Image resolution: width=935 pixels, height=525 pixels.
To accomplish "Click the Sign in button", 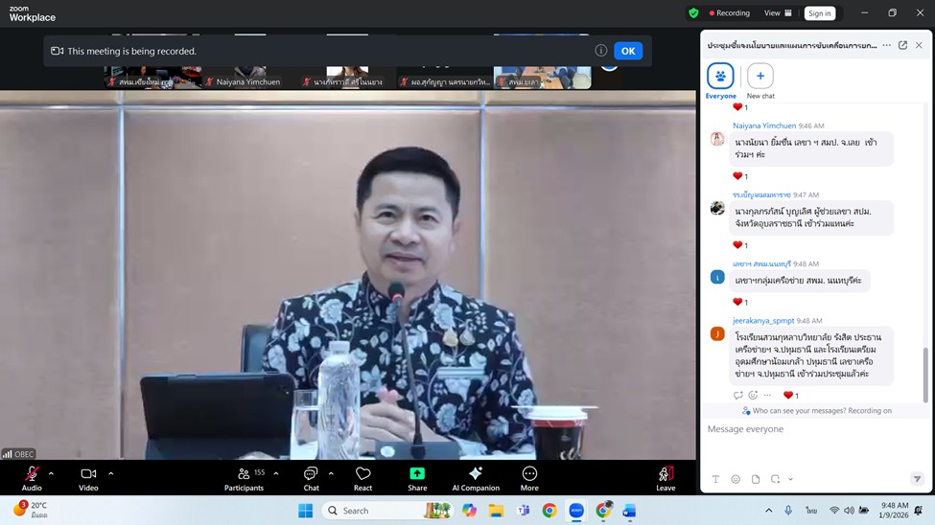I will pyautogui.click(x=819, y=13).
